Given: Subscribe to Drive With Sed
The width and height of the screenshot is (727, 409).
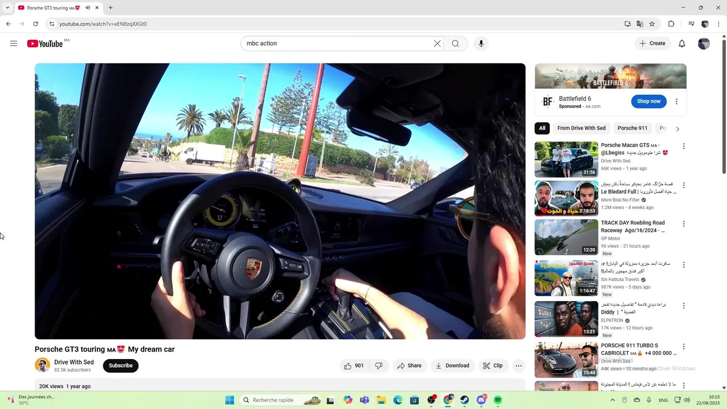Looking at the screenshot, I should click(121, 366).
